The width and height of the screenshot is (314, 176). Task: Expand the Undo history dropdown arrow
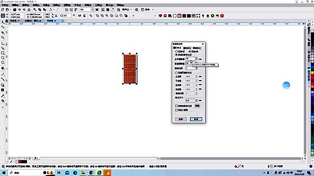[x=53, y=10]
